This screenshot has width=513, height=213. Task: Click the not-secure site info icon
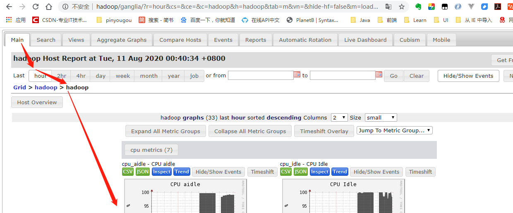click(x=65, y=7)
